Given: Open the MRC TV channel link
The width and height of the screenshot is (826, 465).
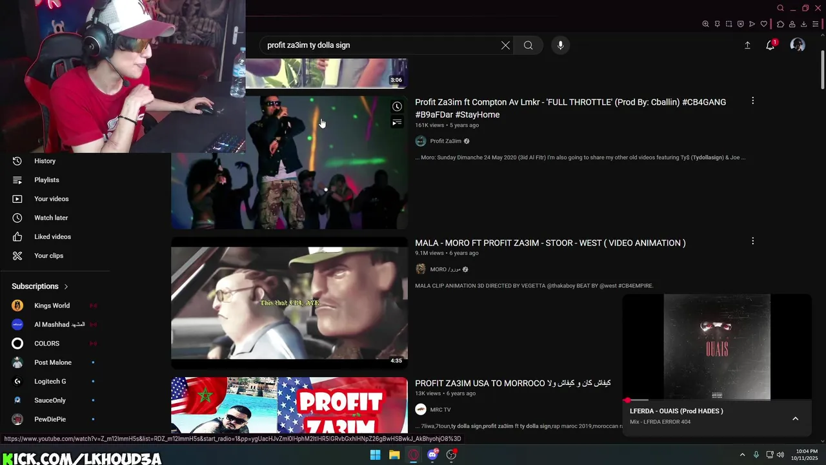Looking at the screenshot, I should click(440, 409).
